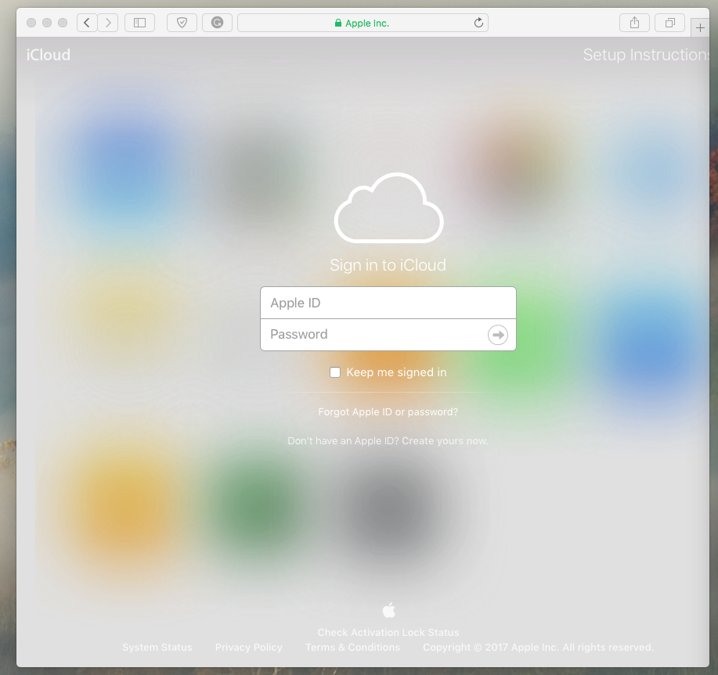Click the iCloud logo text

tap(49, 55)
